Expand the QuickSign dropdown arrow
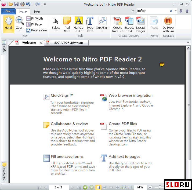The image size is (192, 190). click(x=102, y=31)
